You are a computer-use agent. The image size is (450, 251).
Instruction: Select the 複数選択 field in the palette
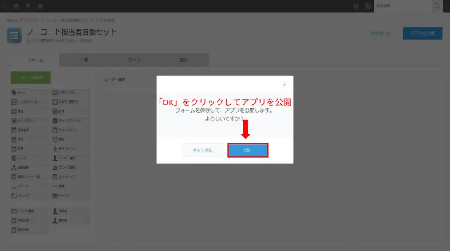point(30,130)
